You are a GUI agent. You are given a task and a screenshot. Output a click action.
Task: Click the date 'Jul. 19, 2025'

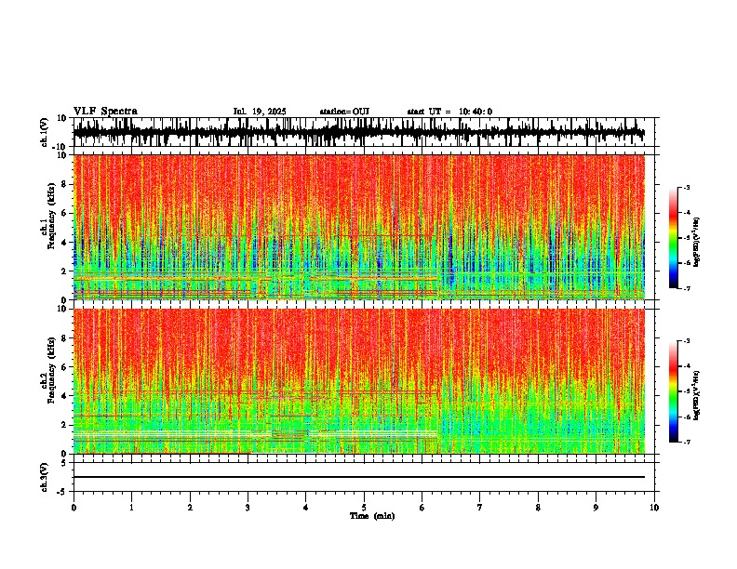[260, 112]
